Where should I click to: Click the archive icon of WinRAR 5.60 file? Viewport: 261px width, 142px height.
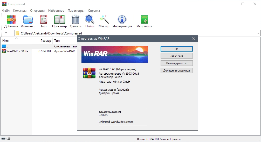4,51
